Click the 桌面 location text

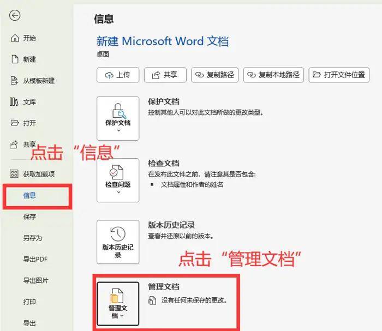pyautogui.click(x=103, y=55)
